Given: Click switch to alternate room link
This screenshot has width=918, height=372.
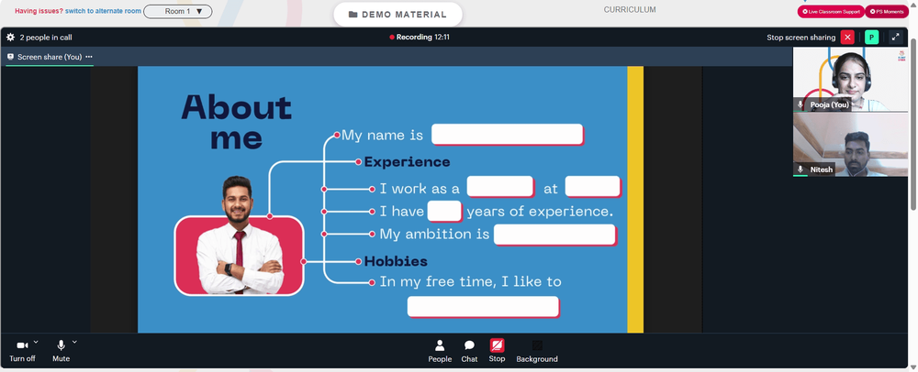Looking at the screenshot, I should (103, 11).
